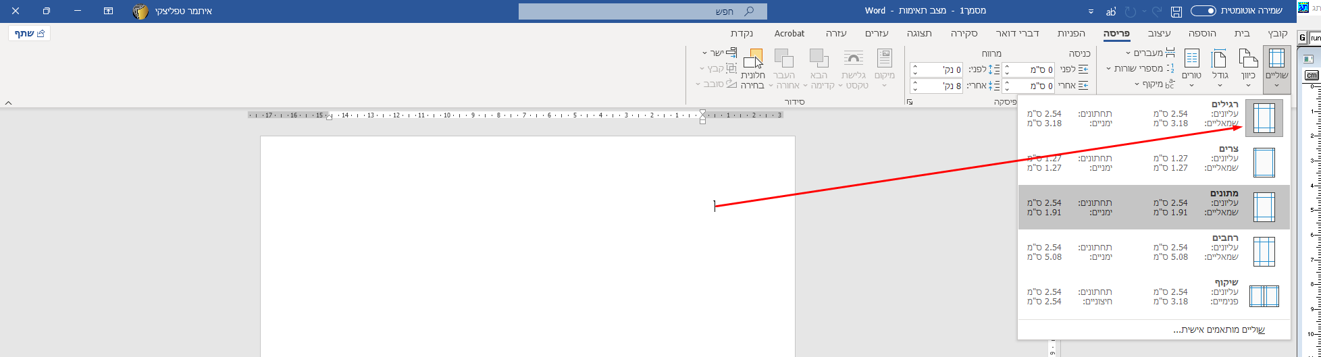Select Mirrored (שיקוף) margins preset

point(1154,296)
